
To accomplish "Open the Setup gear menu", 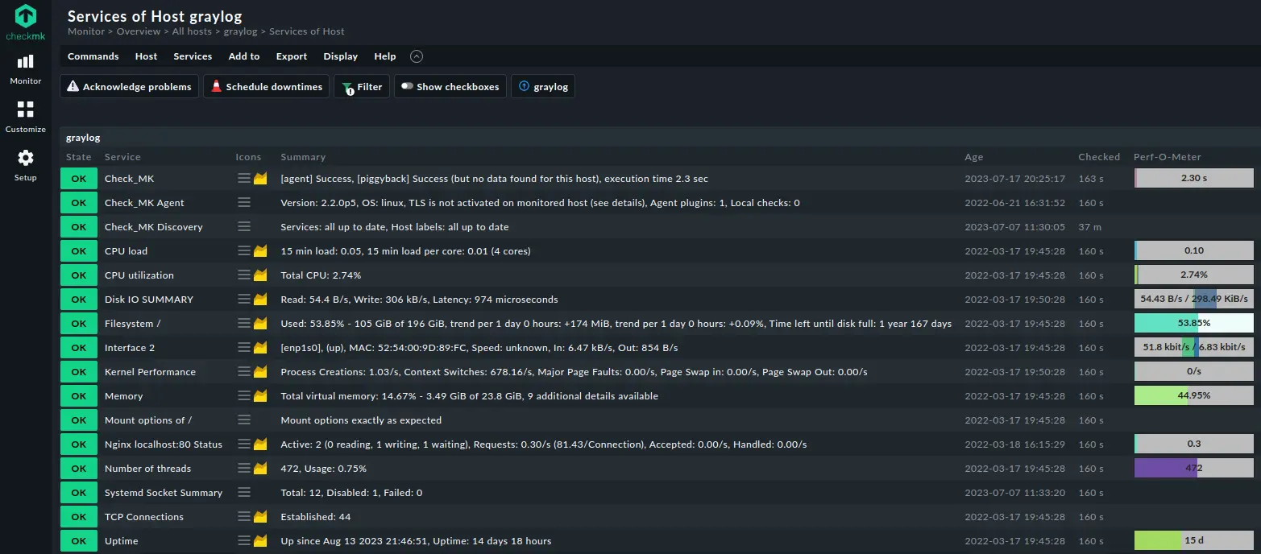I will point(26,165).
